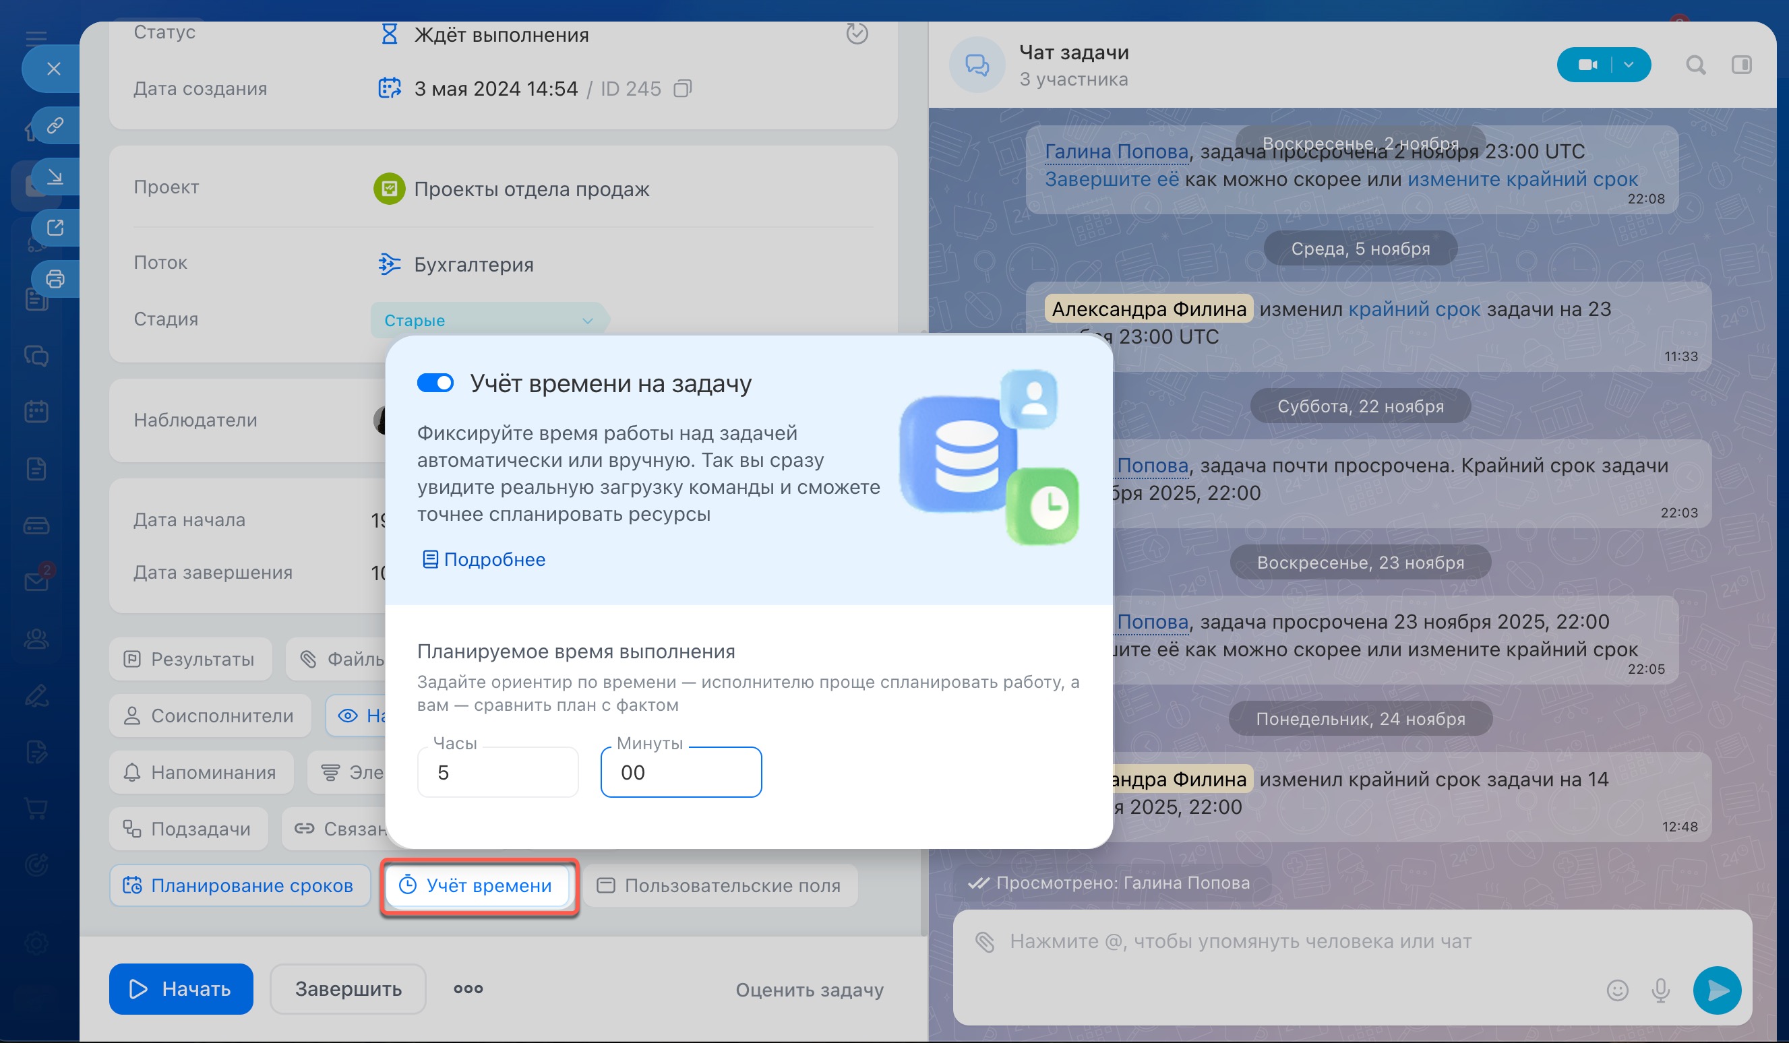
Task: Open task in new window icon
Action: pos(55,228)
